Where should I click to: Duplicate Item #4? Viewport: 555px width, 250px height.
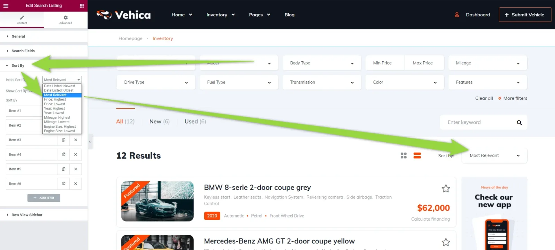[63, 154]
